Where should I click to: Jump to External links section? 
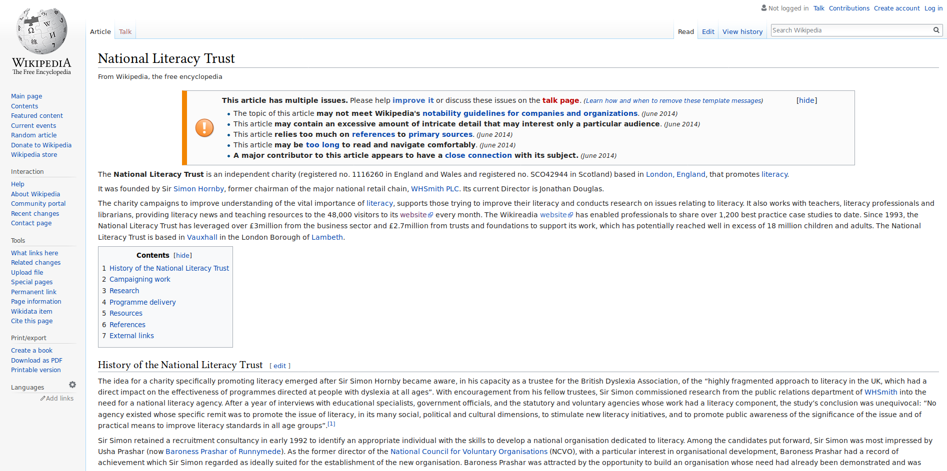[131, 336]
